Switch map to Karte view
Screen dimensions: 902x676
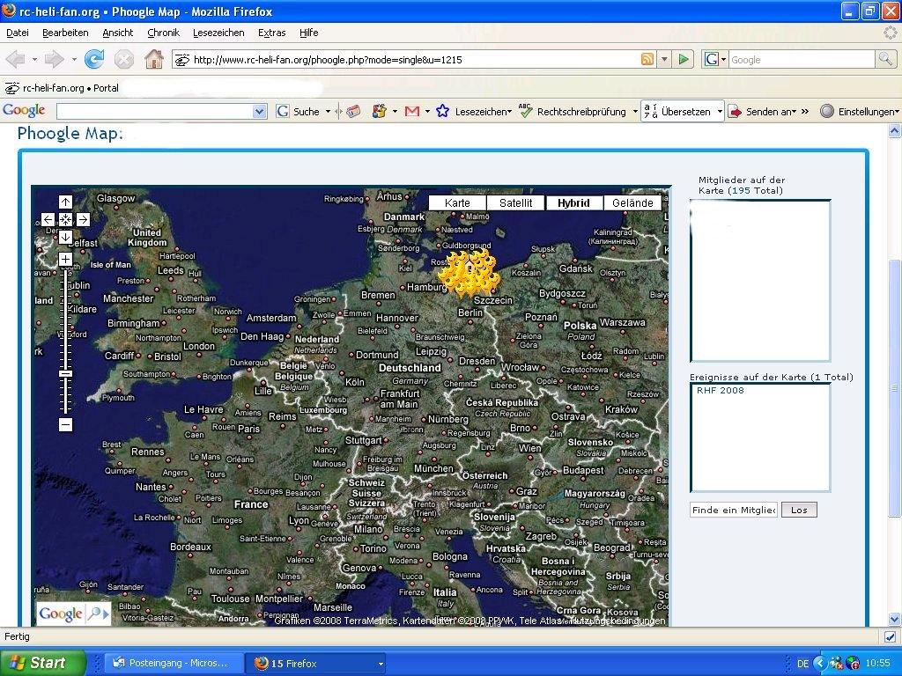457,203
